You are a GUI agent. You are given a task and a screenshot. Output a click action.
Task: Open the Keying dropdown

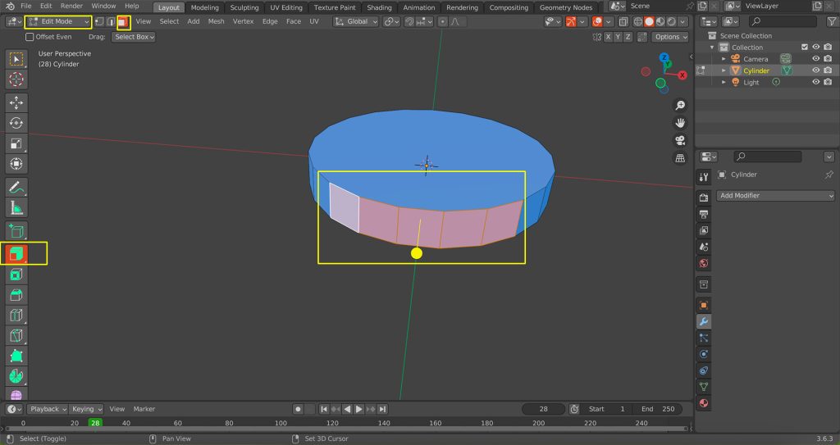85,409
